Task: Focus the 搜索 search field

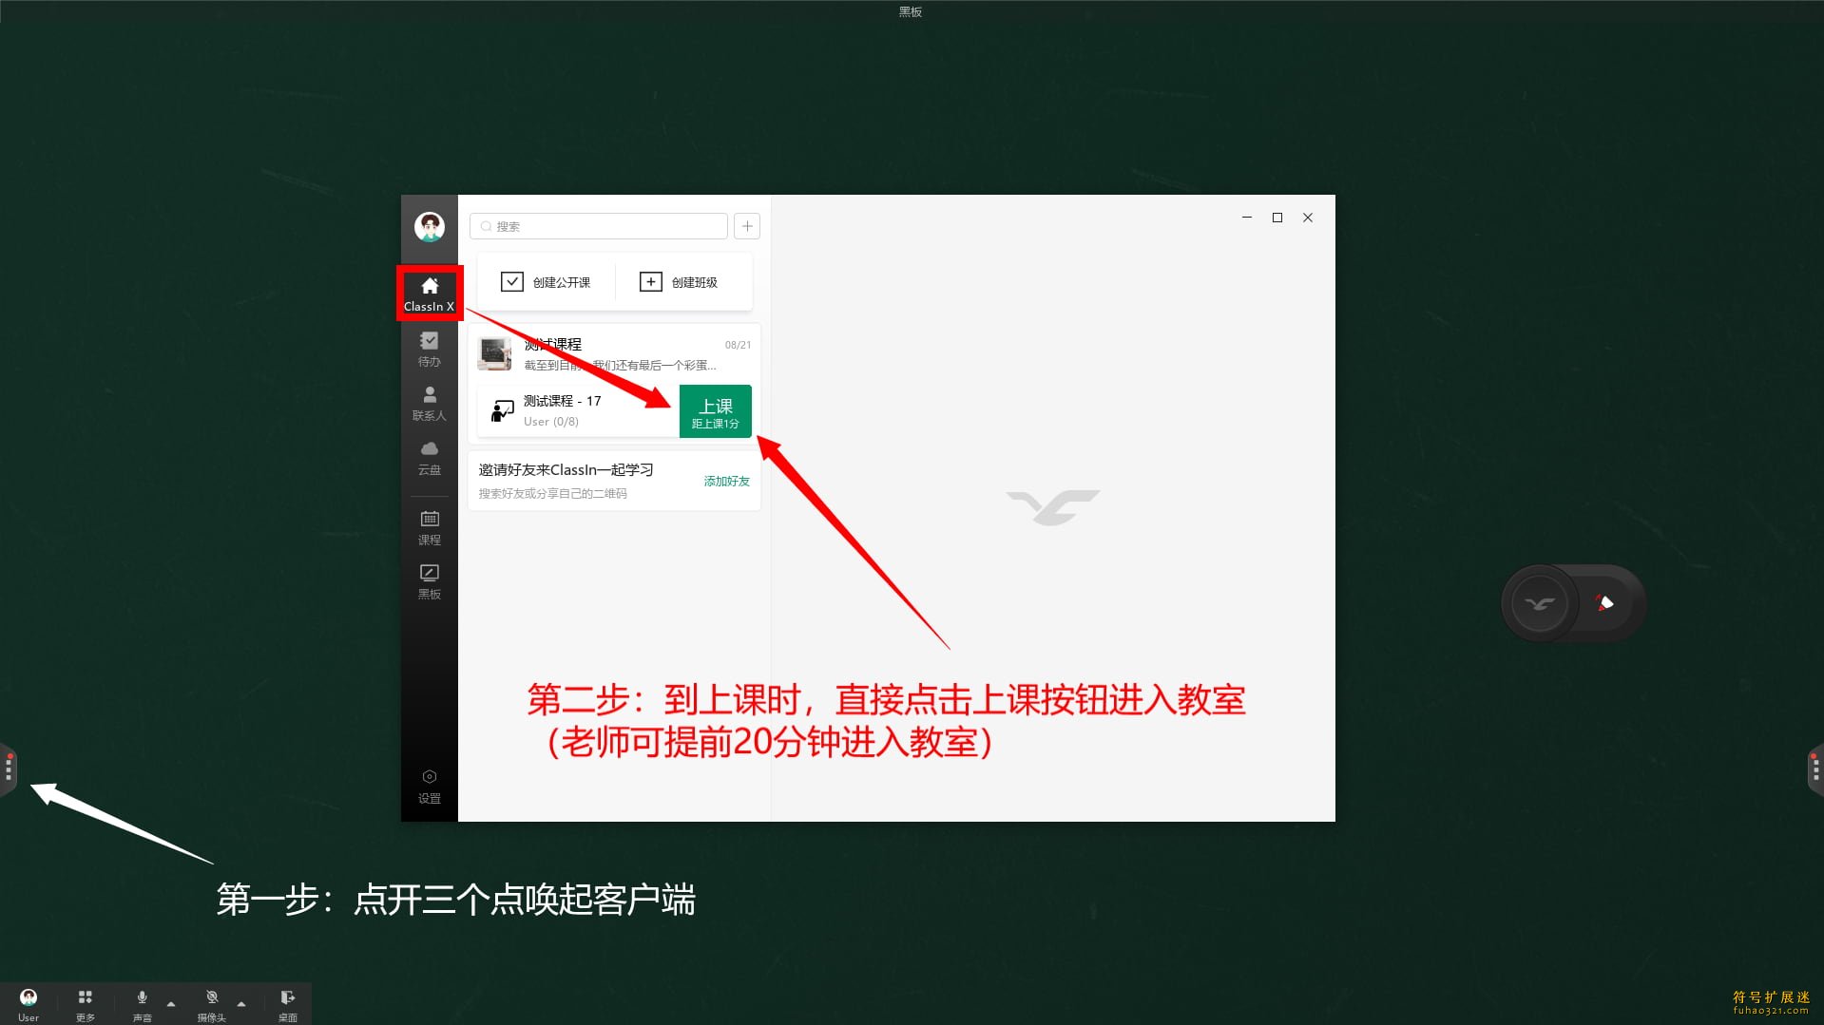Action: pos(599,226)
